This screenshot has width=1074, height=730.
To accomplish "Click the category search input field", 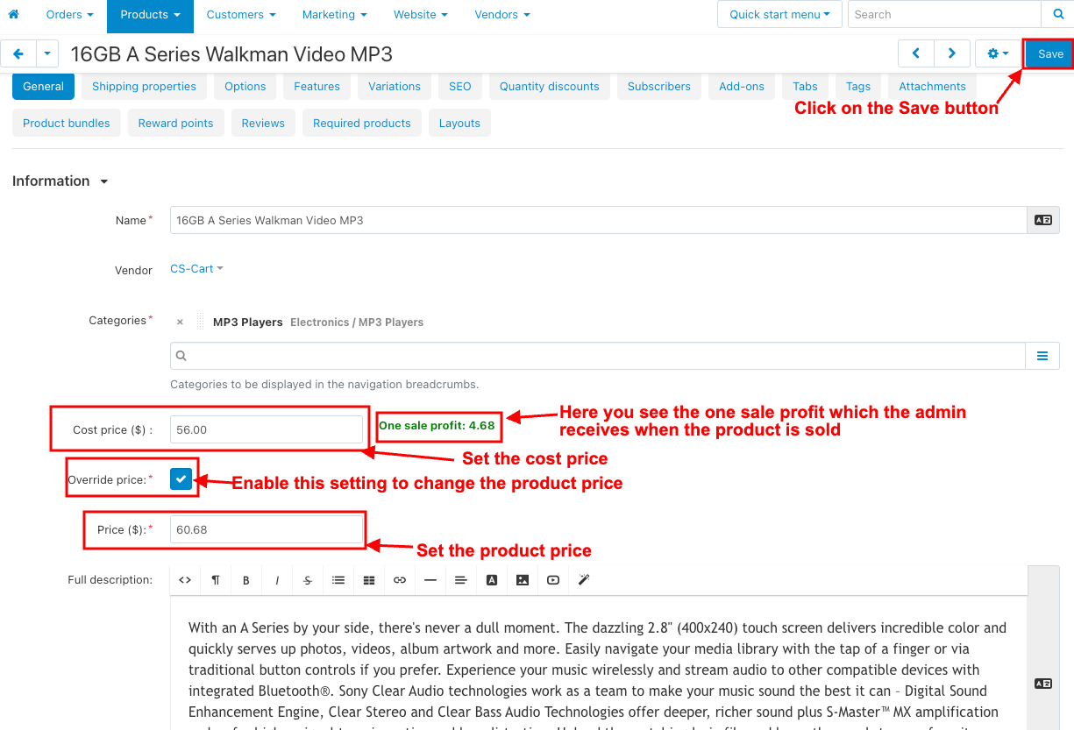I will point(598,356).
